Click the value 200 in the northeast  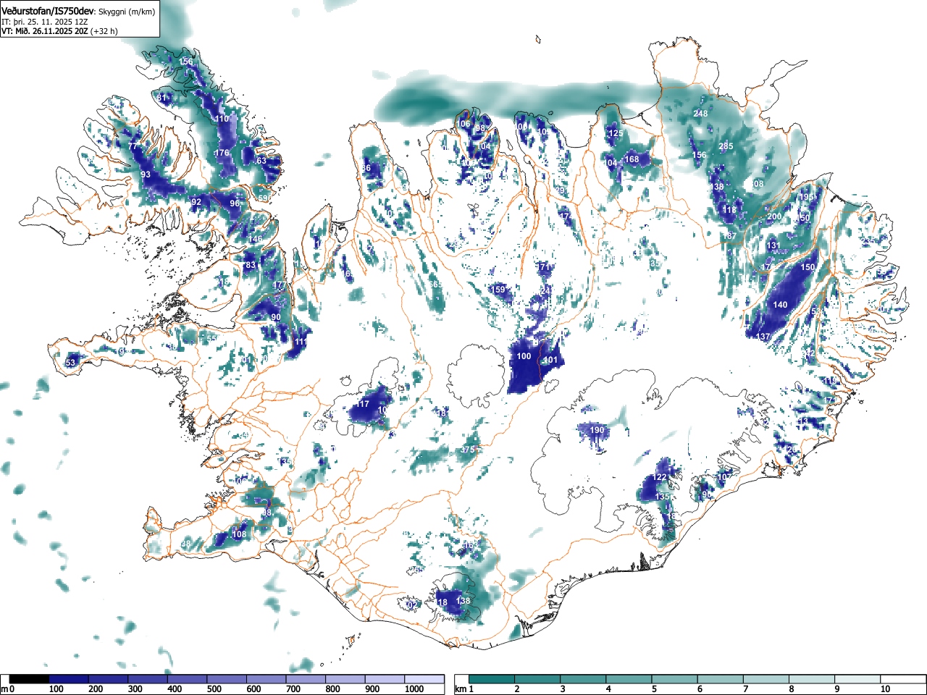pos(774,216)
